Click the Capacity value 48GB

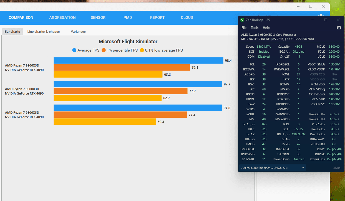(x=299, y=47)
